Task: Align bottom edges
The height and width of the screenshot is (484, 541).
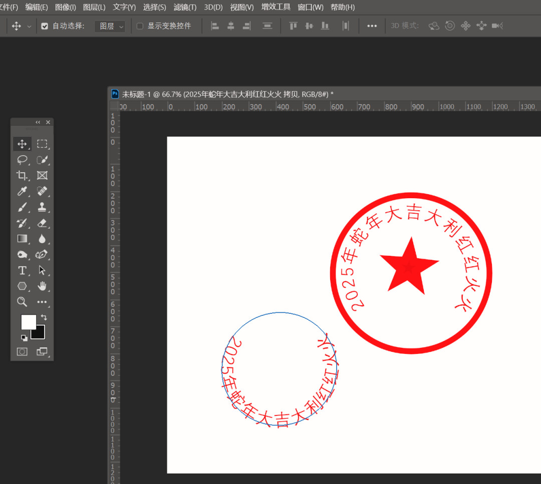Action: point(325,26)
